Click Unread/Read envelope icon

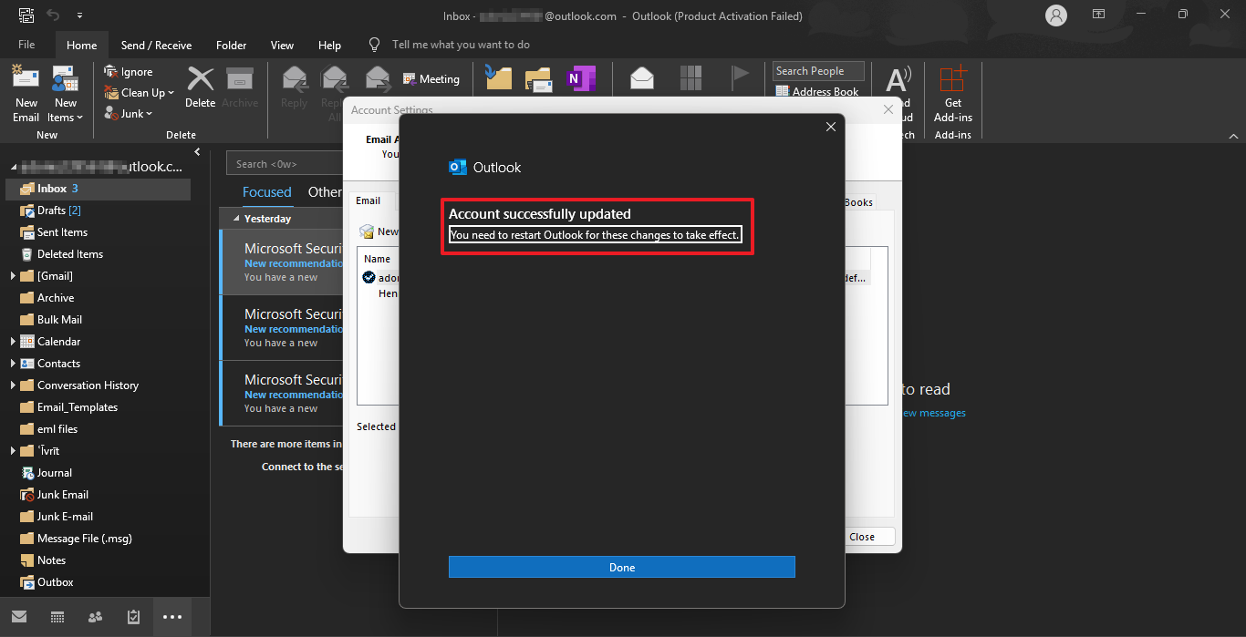pos(642,78)
